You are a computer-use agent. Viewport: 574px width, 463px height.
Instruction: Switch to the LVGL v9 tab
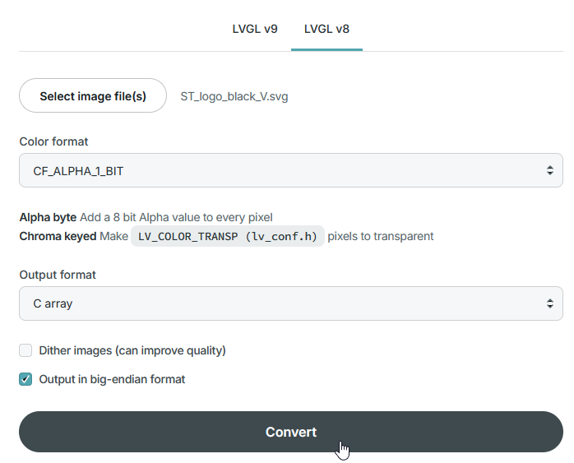[x=254, y=29]
